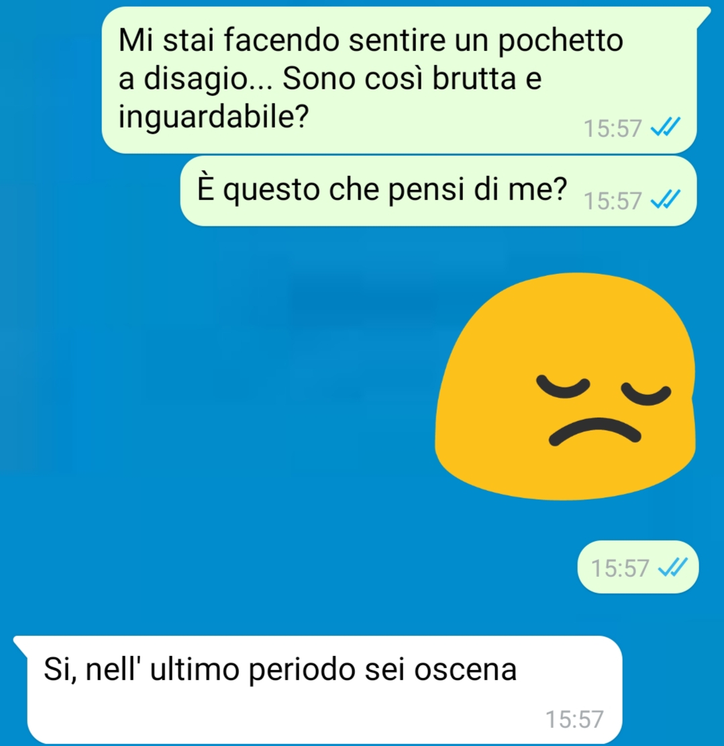The width and height of the screenshot is (724, 746).
Task: Tap the read checkmarks on the emoji message
Action: 672,567
